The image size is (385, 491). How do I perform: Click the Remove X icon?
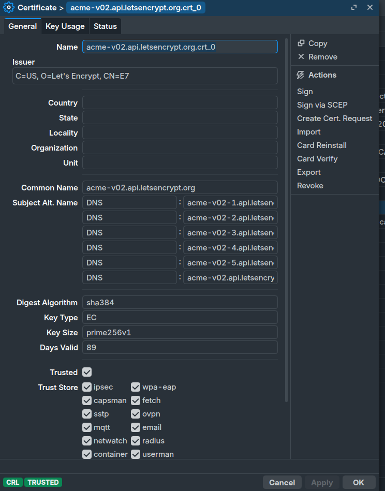pos(301,57)
